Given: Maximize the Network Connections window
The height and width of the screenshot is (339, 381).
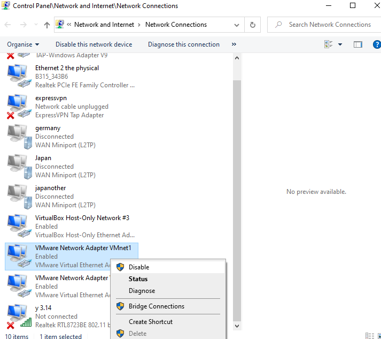Looking at the screenshot, I should coord(353,5).
